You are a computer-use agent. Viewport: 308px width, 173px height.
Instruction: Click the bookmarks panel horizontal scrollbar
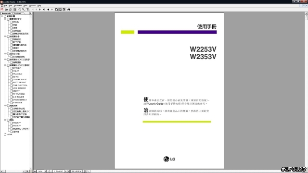point(13,171)
